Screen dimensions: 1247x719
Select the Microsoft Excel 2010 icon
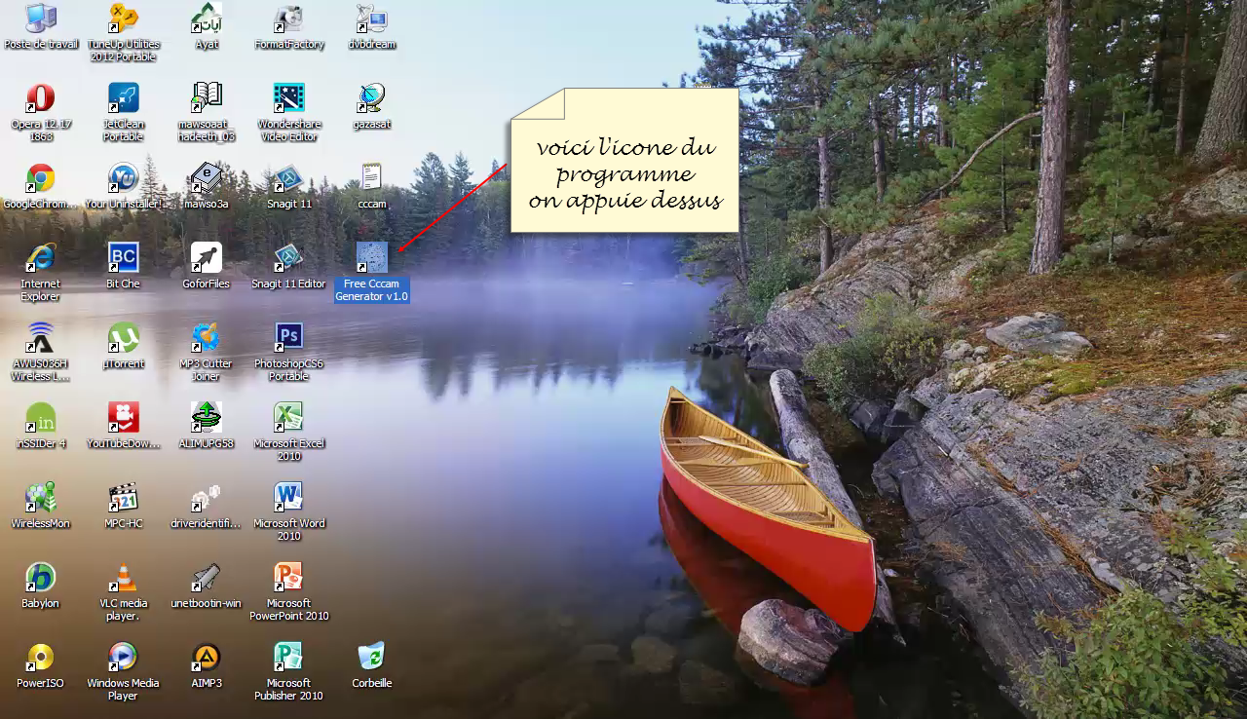click(x=288, y=419)
